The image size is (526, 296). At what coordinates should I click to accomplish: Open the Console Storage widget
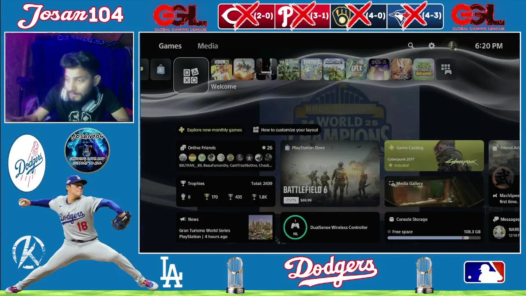click(x=434, y=227)
